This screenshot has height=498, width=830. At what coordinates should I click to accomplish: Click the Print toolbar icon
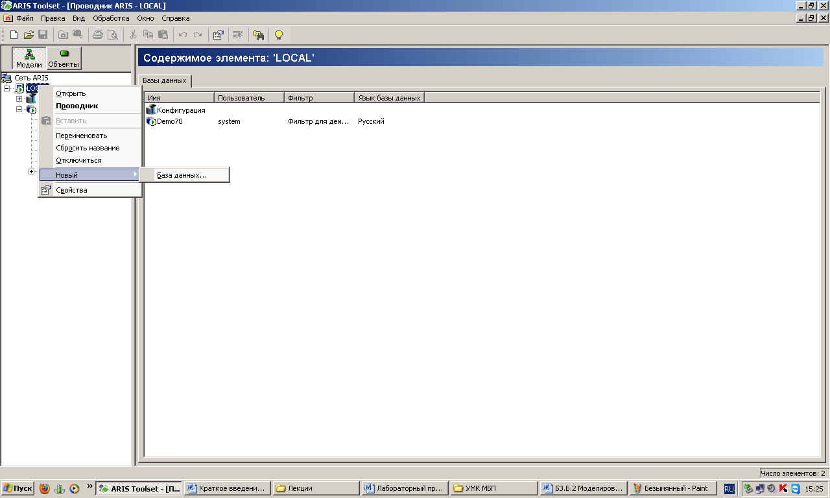pyautogui.click(x=98, y=35)
